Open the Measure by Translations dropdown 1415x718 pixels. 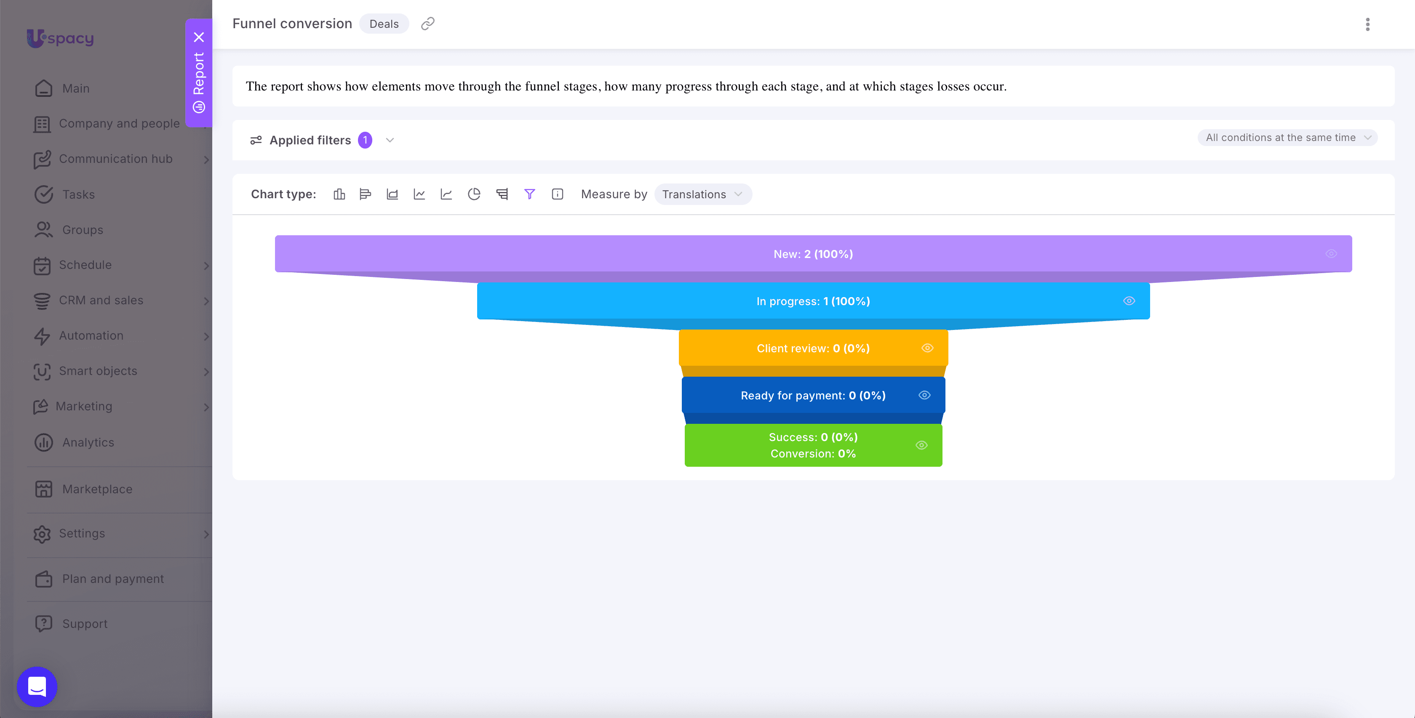702,194
